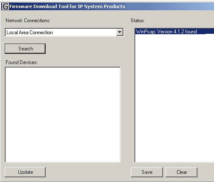Click gray area right of the Clear button
This screenshot has width=214, height=182.
coord(206,172)
